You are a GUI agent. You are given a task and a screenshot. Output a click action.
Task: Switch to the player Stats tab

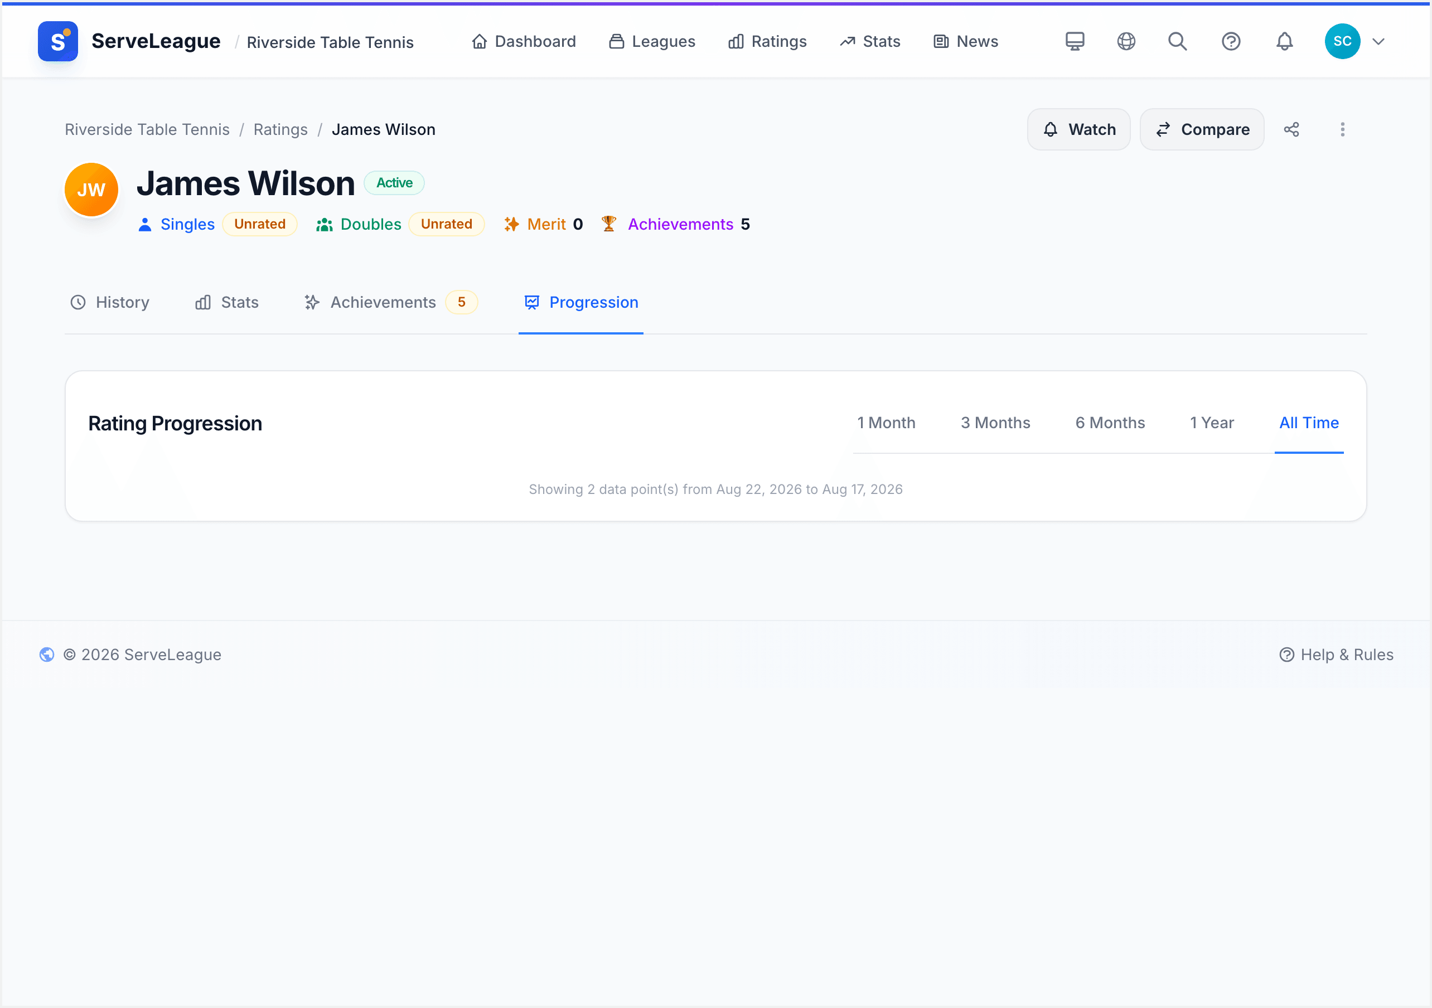coord(227,303)
